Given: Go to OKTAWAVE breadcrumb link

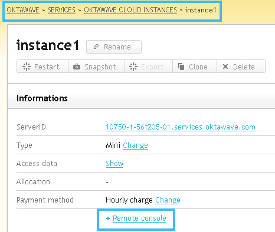Looking at the screenshot, I should 23,10.
